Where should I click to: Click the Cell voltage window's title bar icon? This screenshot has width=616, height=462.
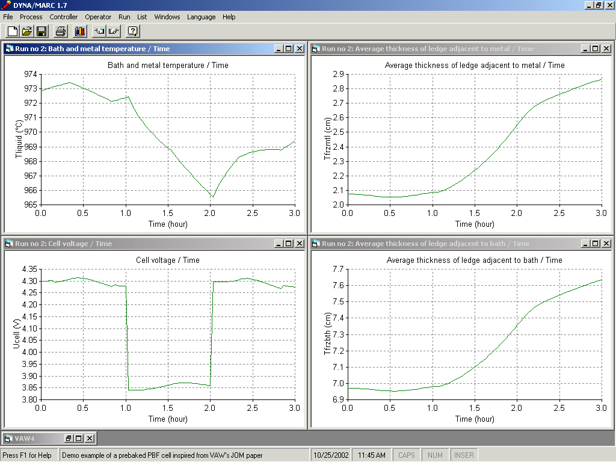pos(9,244)
